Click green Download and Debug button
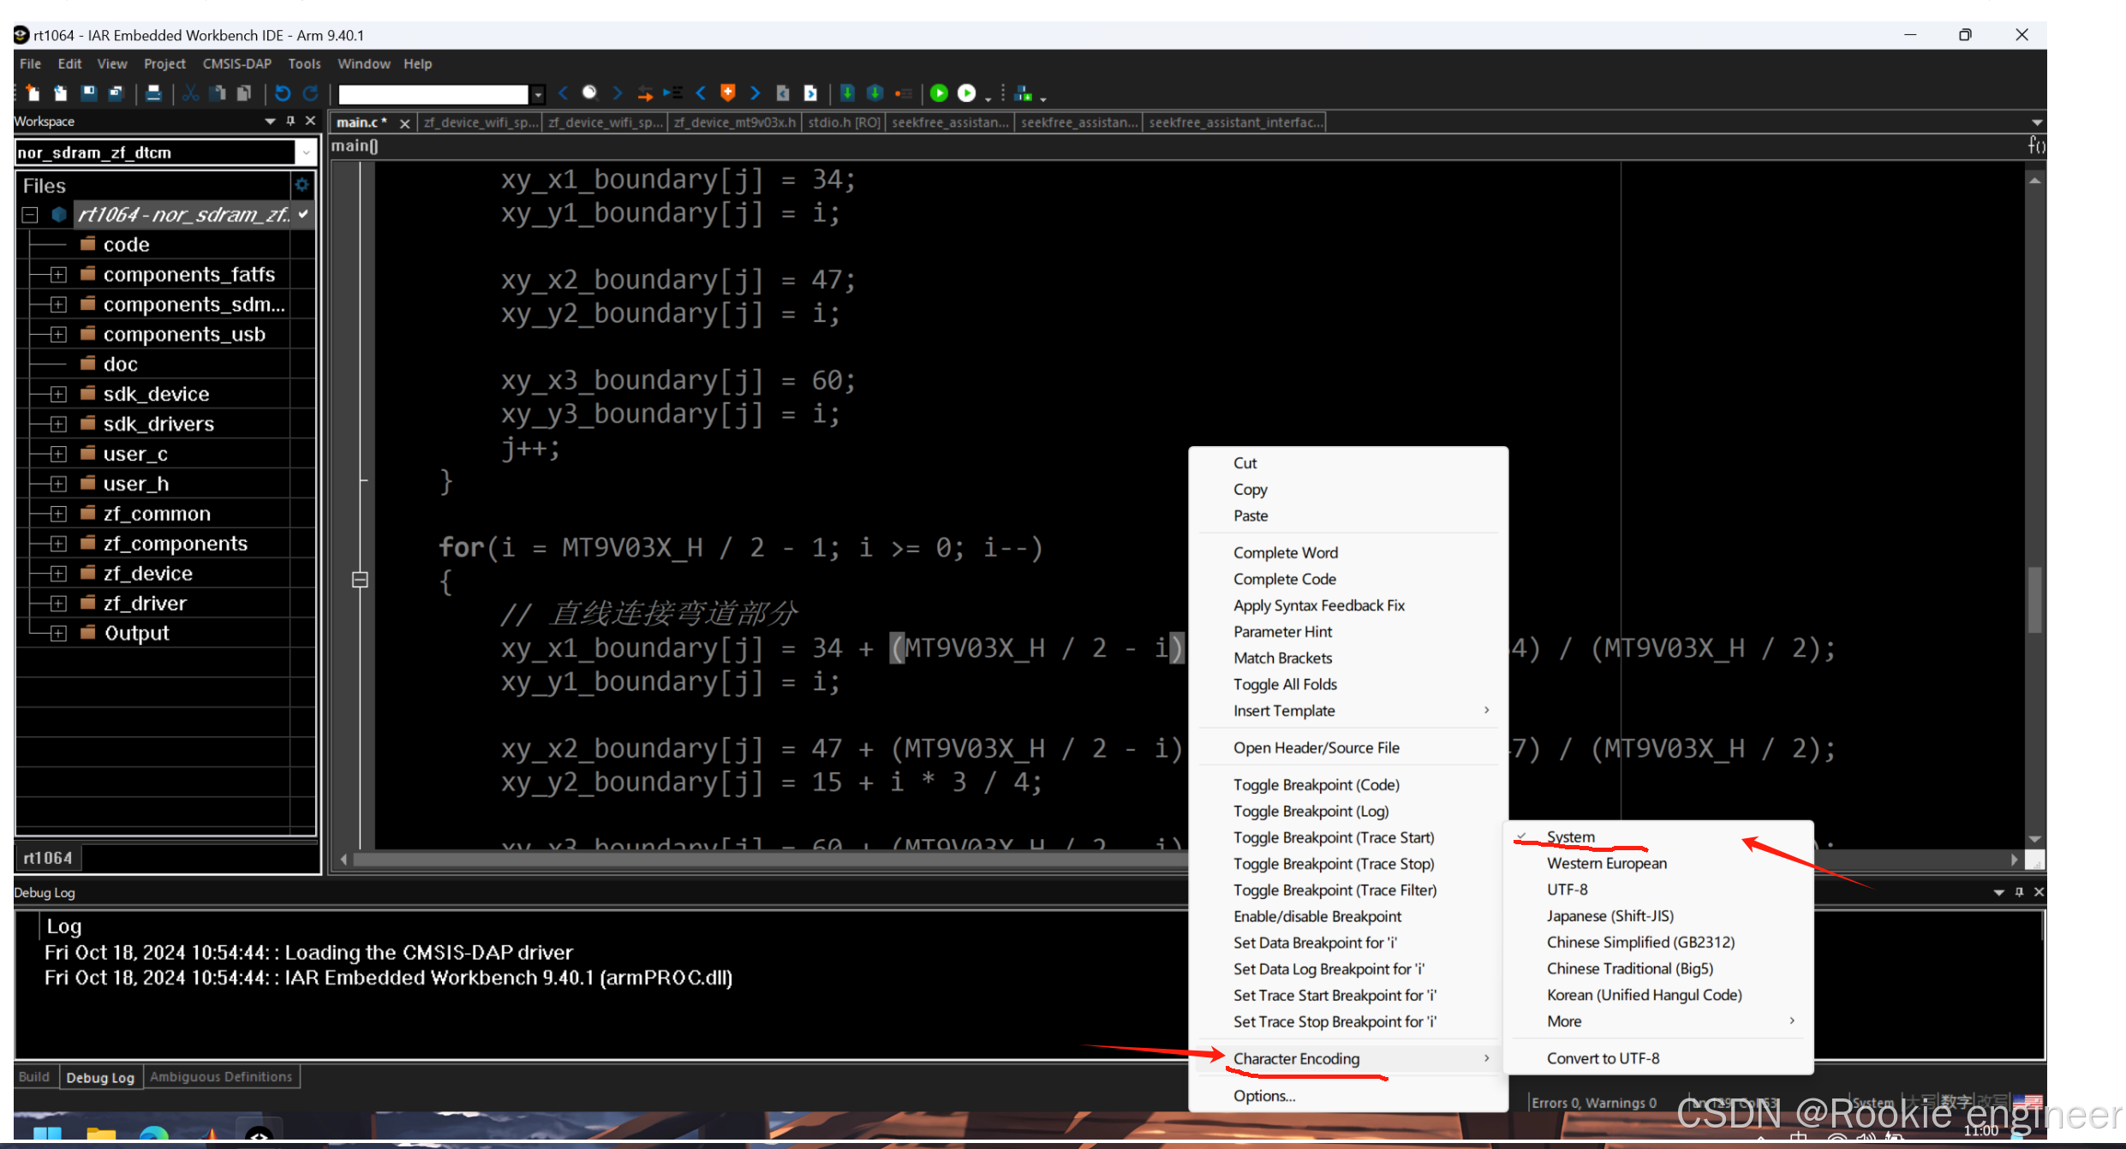 [939, 93]
